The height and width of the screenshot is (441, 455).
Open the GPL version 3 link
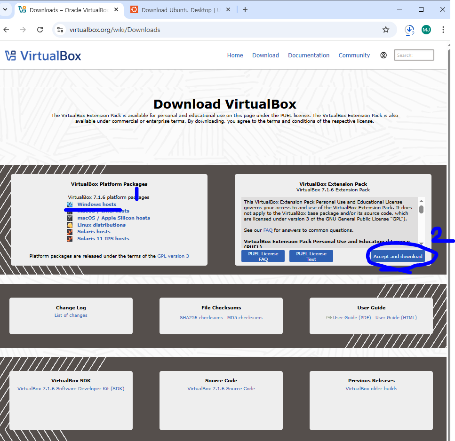pos(173,256)
